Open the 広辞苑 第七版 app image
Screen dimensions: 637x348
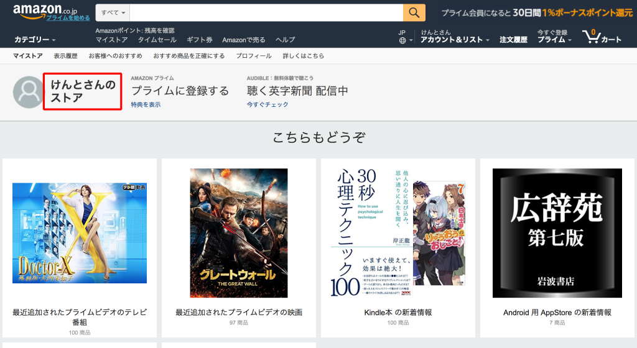[557, 233]
